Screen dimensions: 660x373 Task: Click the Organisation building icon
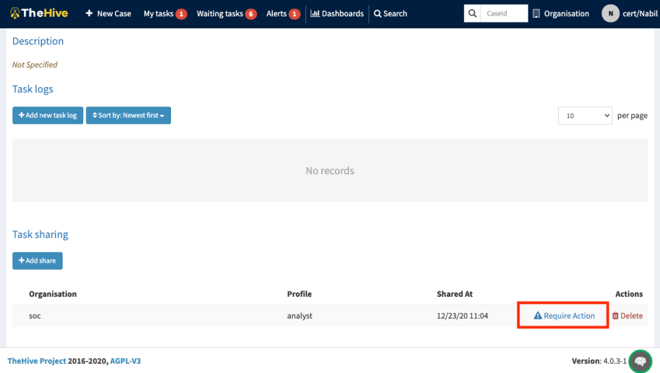tap(536, 14)
